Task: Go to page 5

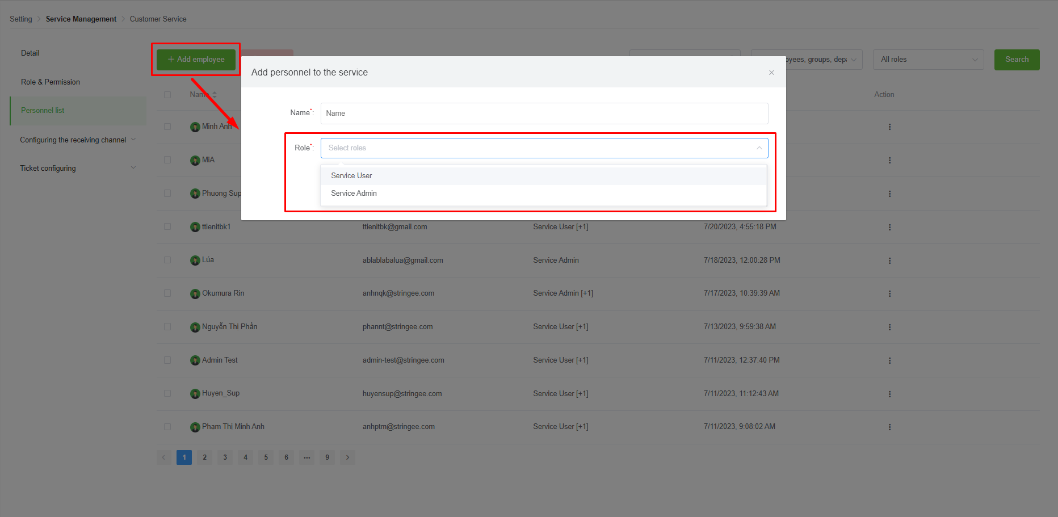Action: pyautogui.click(x=266, y=457)
